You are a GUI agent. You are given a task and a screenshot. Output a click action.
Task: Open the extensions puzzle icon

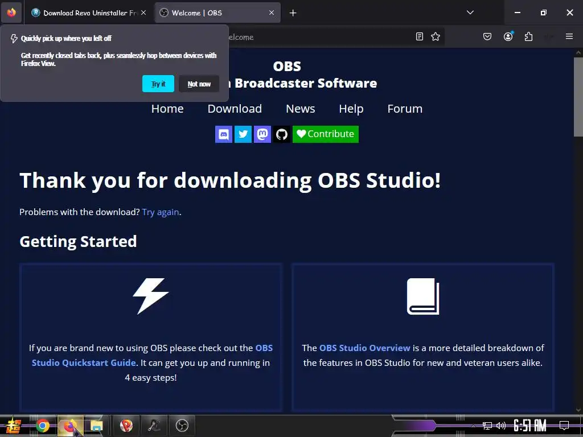(x=528, y=36)
